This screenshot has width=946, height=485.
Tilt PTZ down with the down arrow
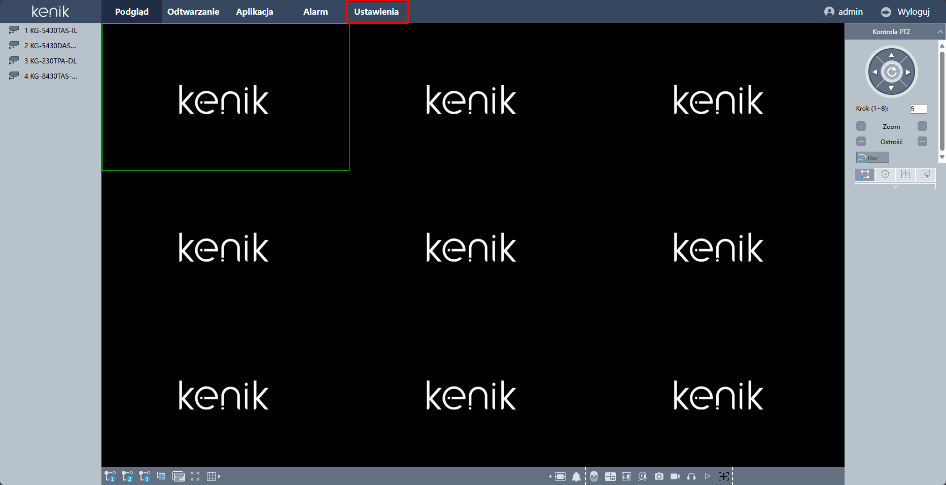pyautogui.click(x=891, y=89)
